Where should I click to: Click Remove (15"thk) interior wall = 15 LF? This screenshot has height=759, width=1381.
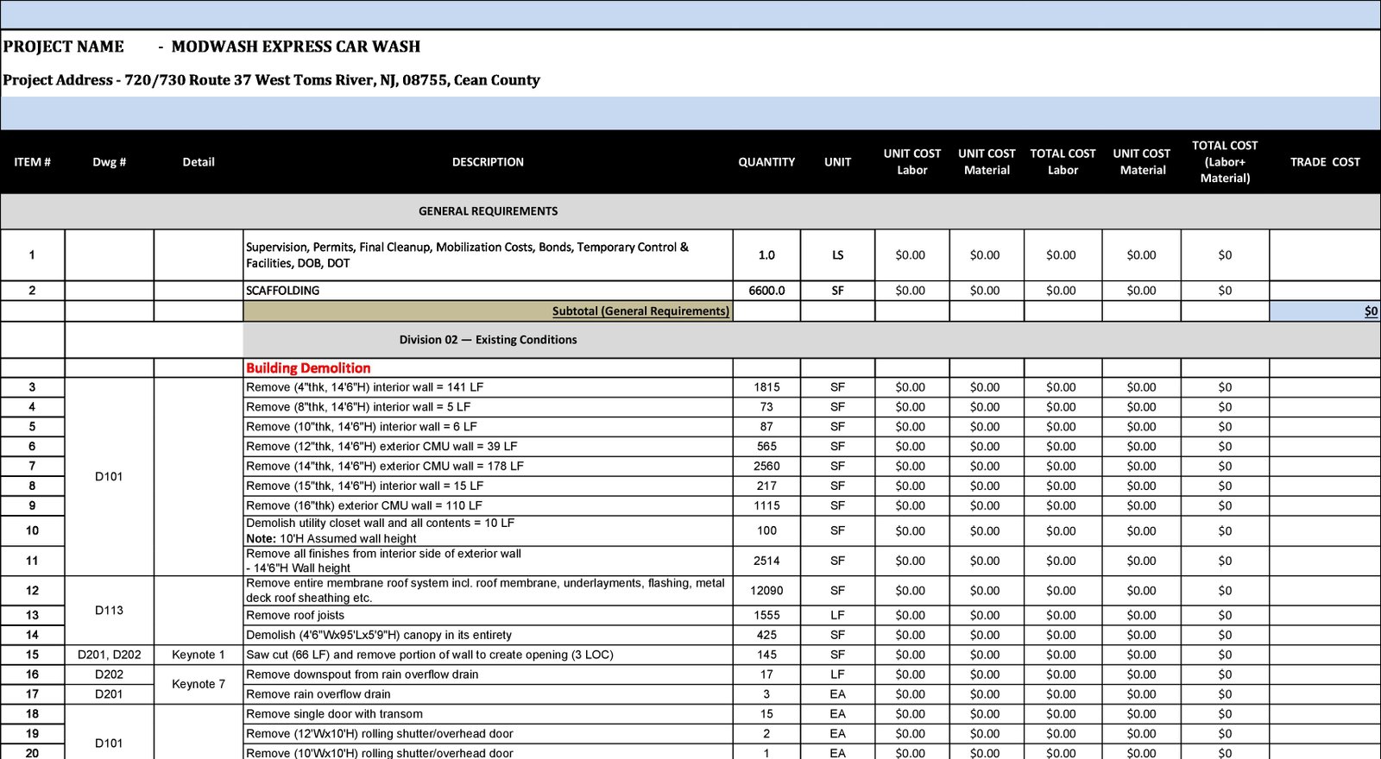pos(488,486)
